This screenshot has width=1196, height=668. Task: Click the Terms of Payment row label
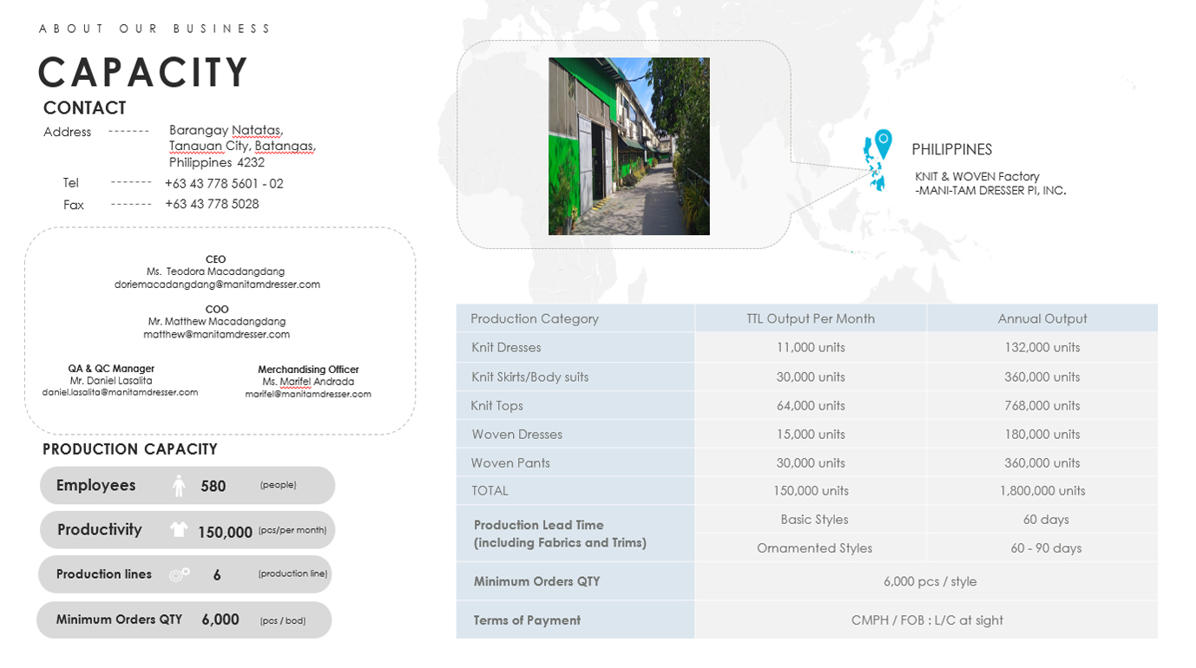527,620
